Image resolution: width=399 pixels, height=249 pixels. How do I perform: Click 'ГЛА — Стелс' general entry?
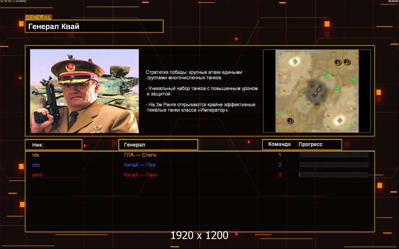coord(140,155)
